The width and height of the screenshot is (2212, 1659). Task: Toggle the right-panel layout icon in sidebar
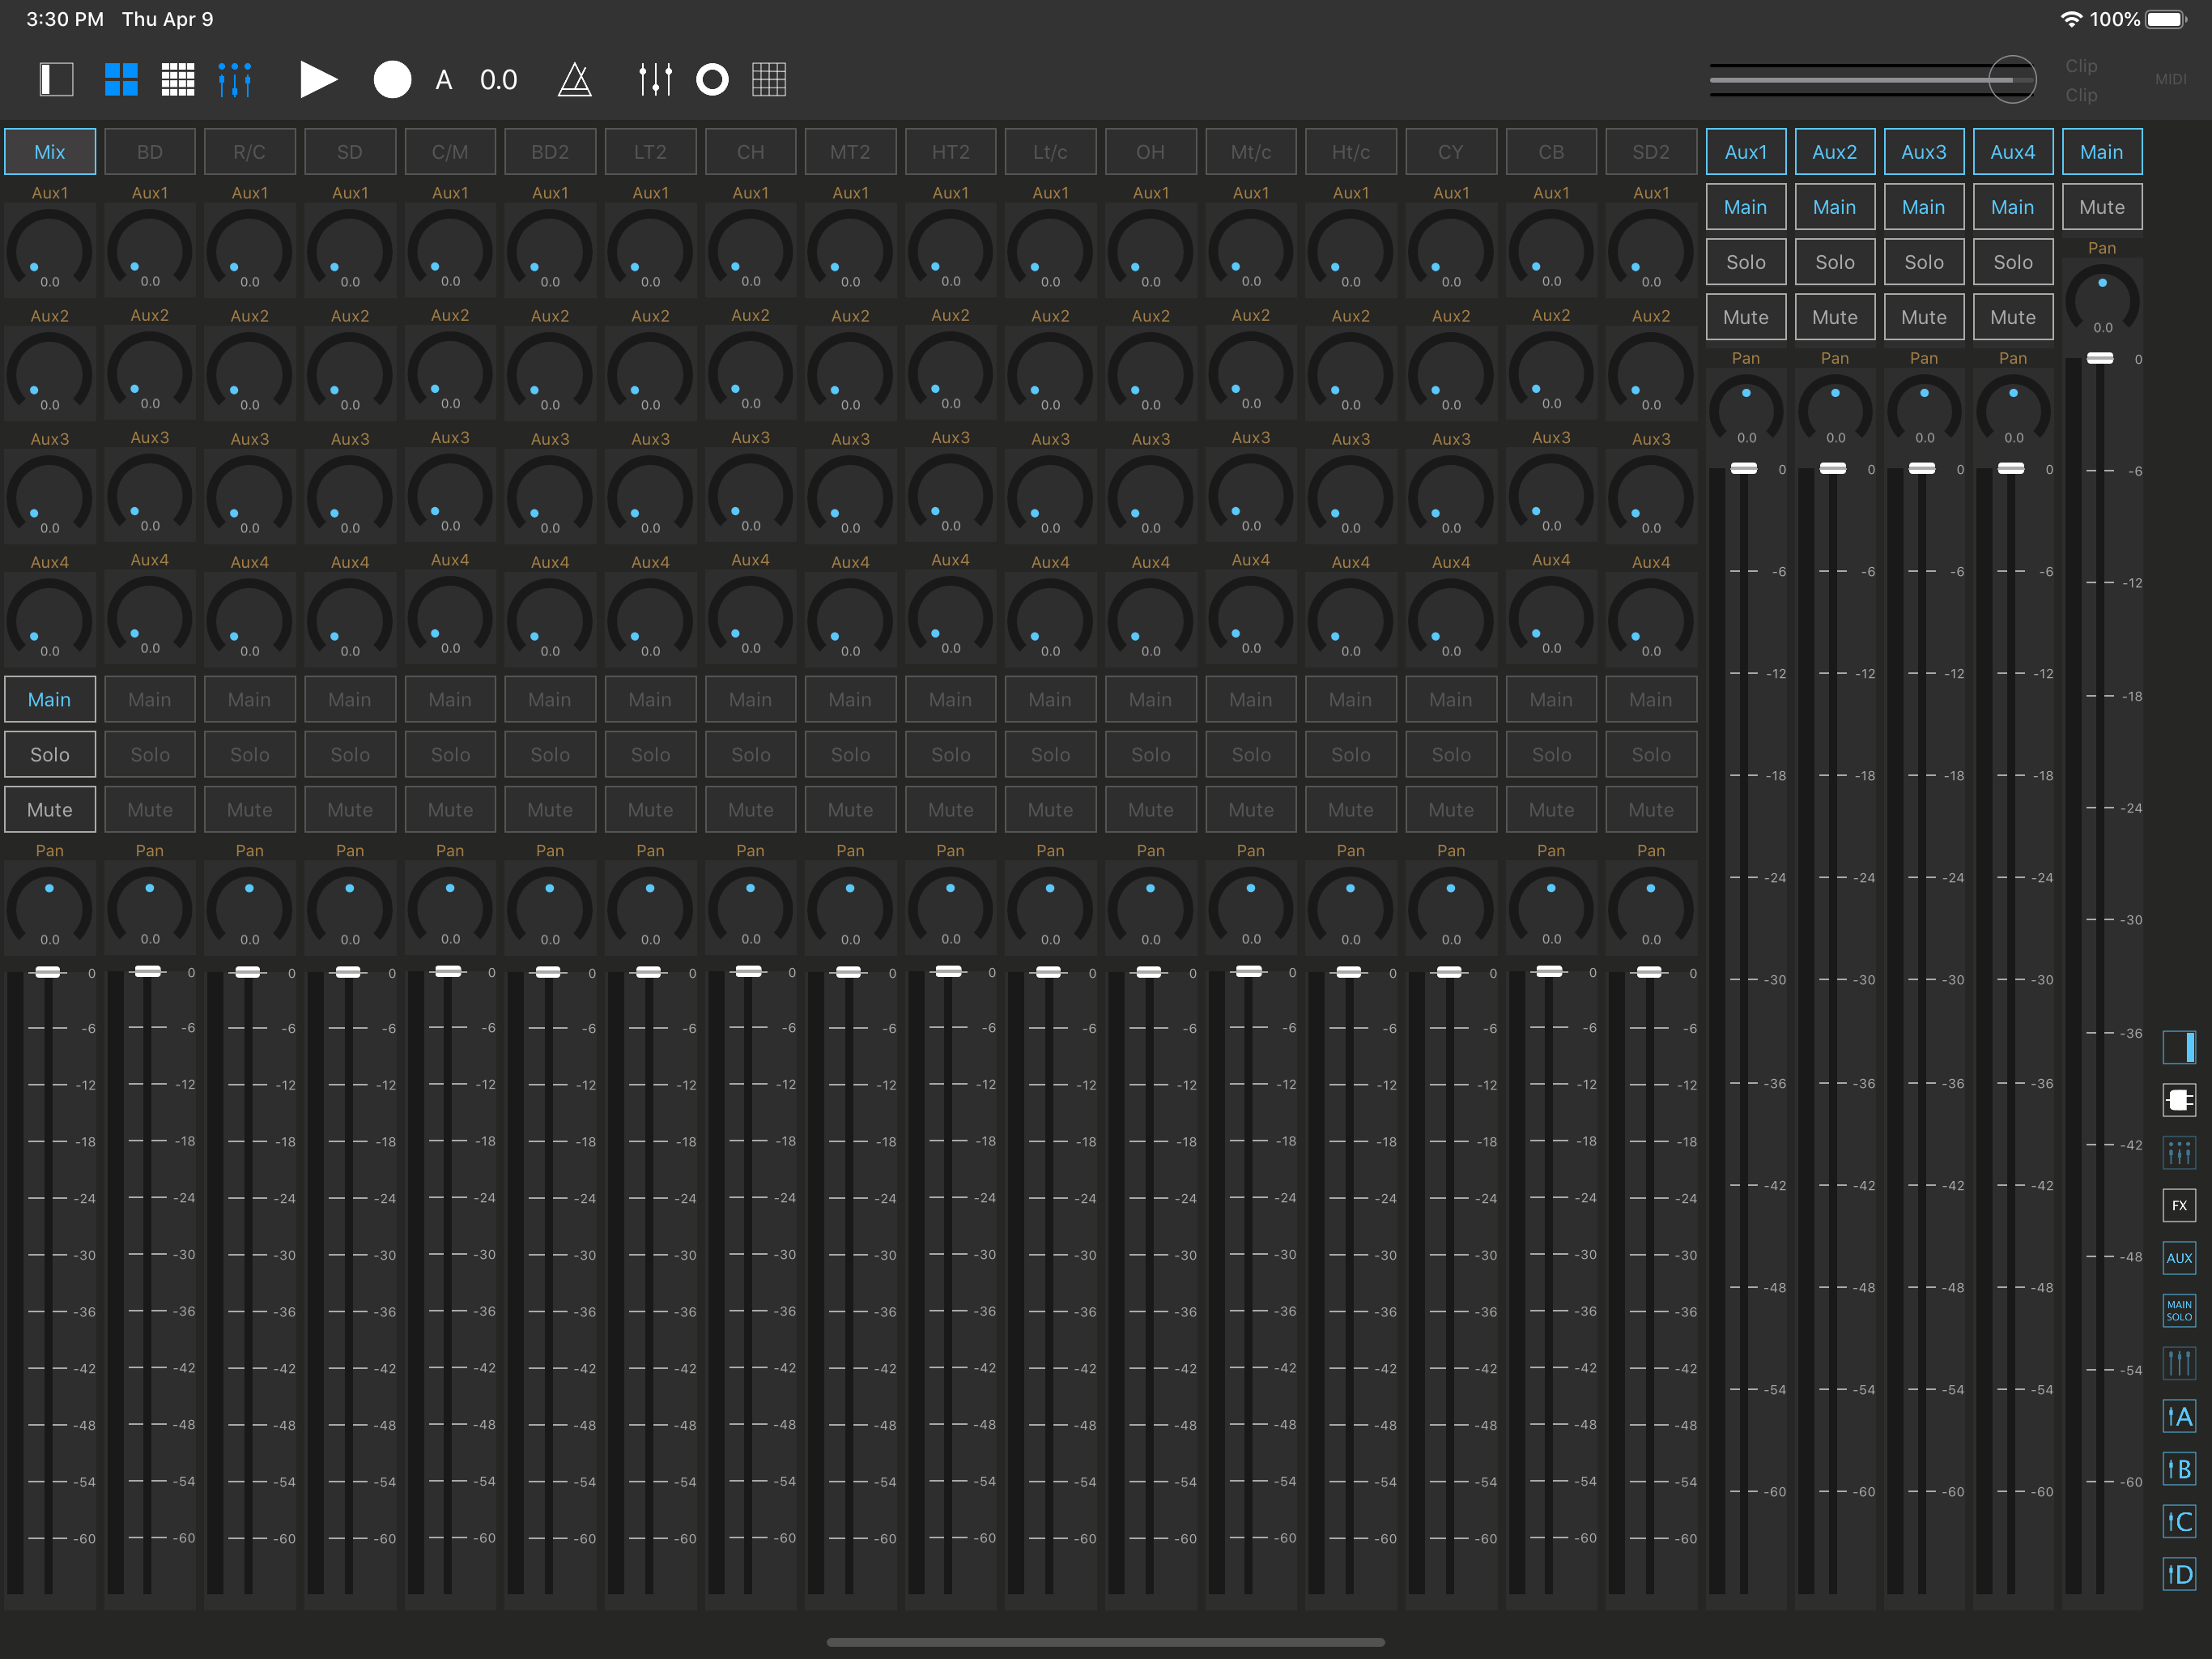2179,1047
